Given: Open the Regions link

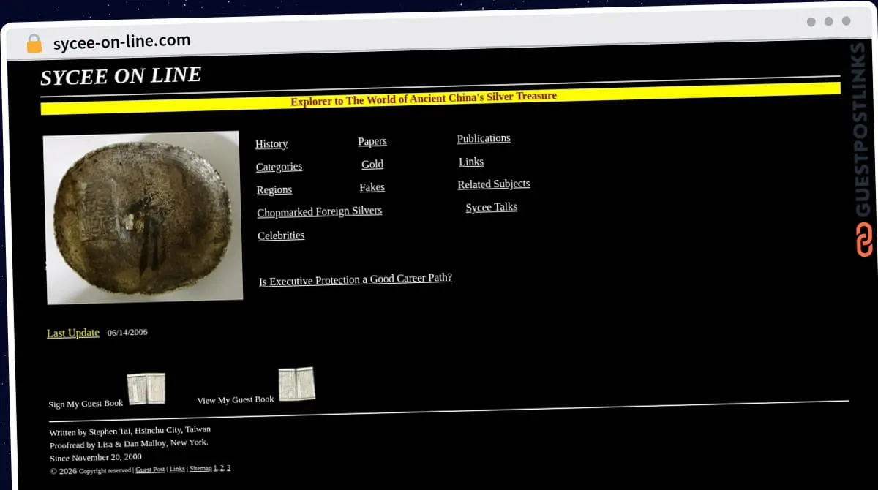Looking at the screenshot, I should [x=274, y=190].
